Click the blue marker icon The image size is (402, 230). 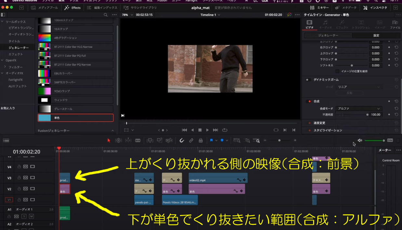tap(222, 140)
